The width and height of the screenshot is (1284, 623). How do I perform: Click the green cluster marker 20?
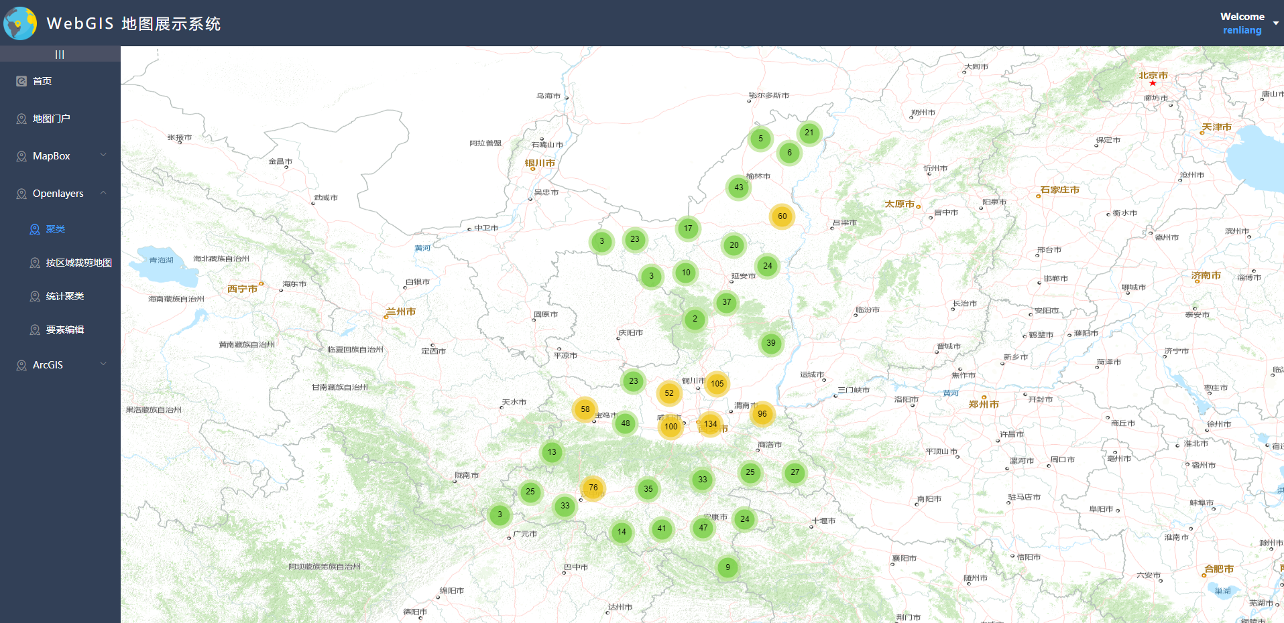(734, 245)
